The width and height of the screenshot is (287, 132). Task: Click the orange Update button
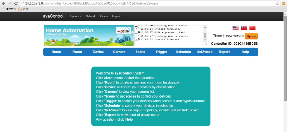[251, 36]
